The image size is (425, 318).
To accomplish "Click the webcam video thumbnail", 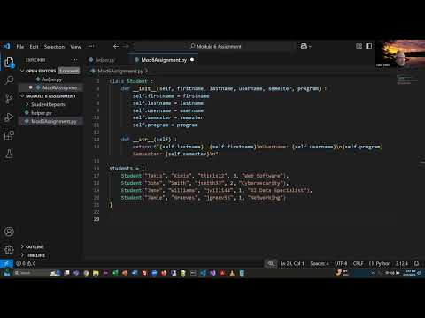I will pos(400,54).
